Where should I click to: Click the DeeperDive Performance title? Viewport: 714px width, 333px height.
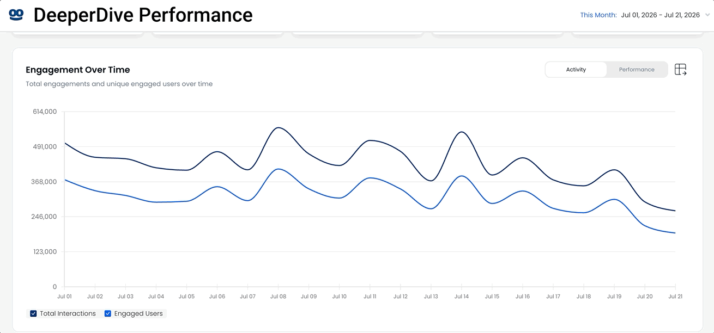pyautogui.click(x=143, y=15)
